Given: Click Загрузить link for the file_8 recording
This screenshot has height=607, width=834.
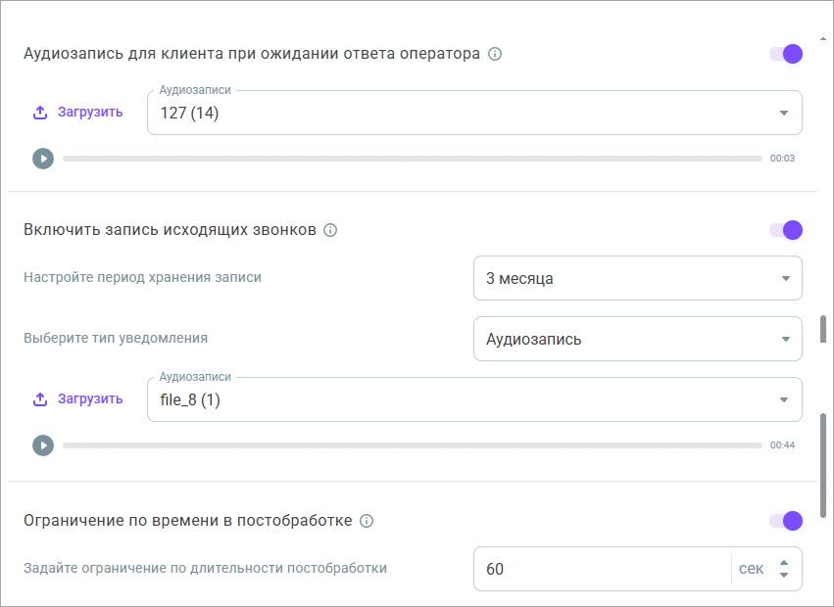Looking at the screenshot, I should (90, 399).
